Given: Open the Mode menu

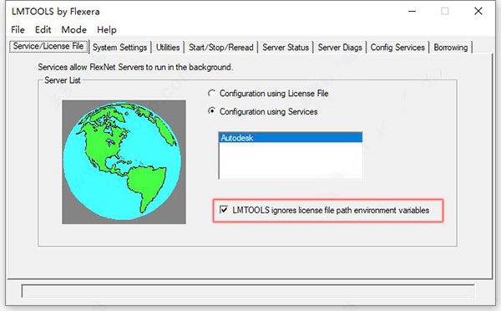Looking at the screenshot, I should click(x=73, y=30).
